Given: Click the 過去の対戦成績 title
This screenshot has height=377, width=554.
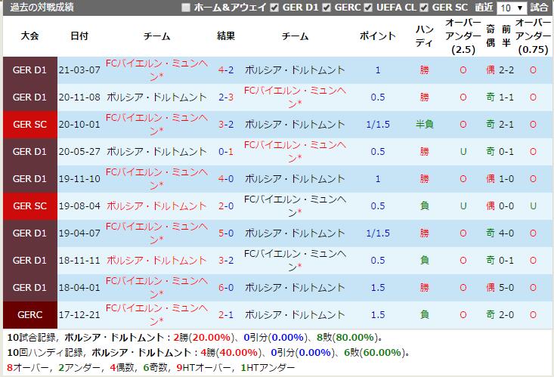Looking at the screenshot, I should click(x=42, y=8).
